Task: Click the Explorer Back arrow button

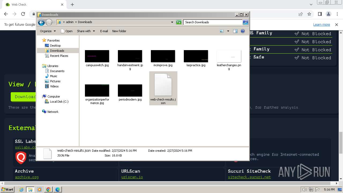Action: [41, 22]
